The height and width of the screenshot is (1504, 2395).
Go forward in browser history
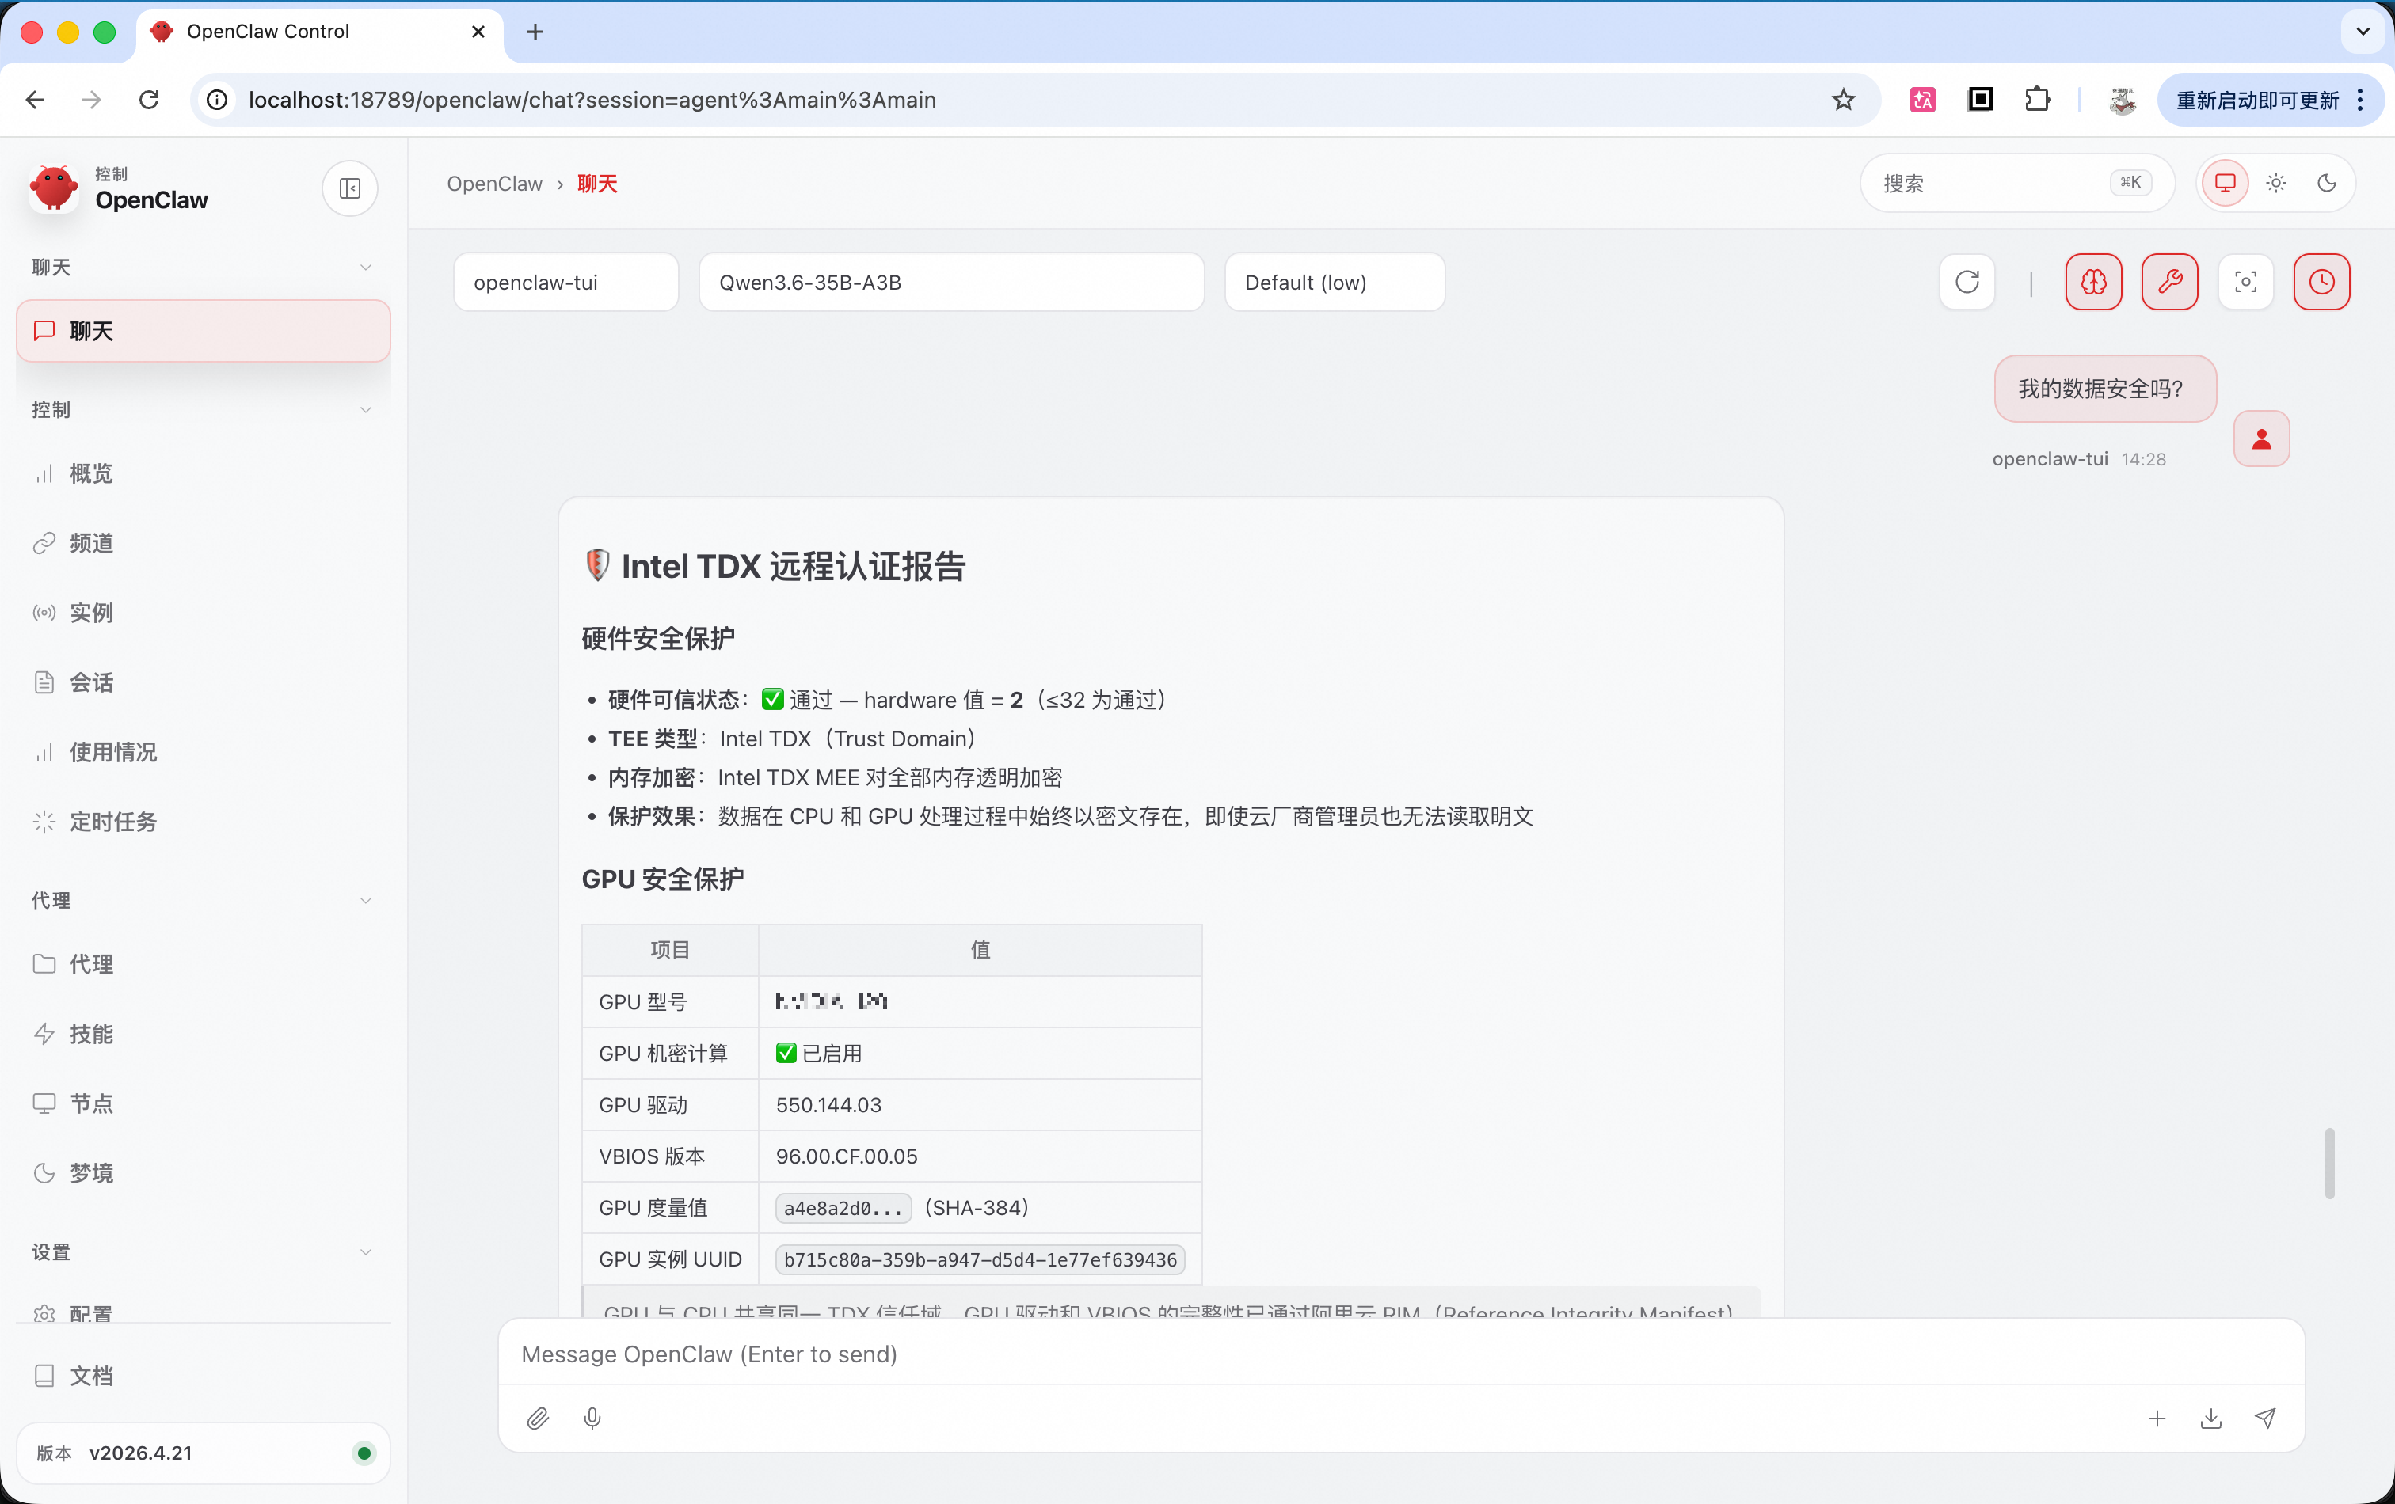click(92, 100)
